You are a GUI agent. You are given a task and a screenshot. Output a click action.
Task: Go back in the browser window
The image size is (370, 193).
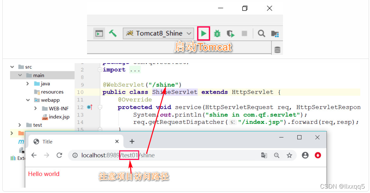coord(34,155)
